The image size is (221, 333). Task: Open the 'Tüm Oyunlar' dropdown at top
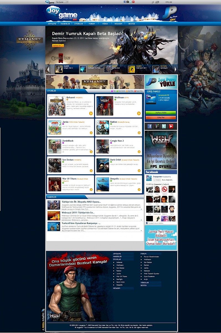(x=62, y=2)
